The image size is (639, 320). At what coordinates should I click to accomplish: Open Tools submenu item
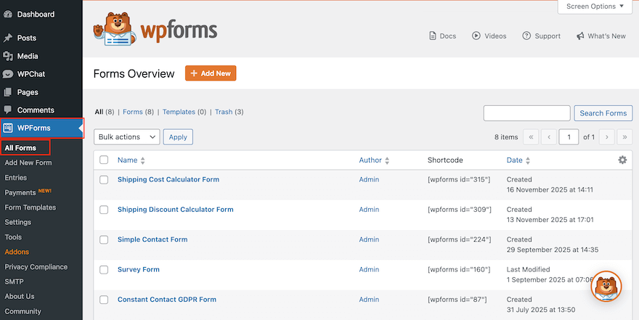point(13,237)
